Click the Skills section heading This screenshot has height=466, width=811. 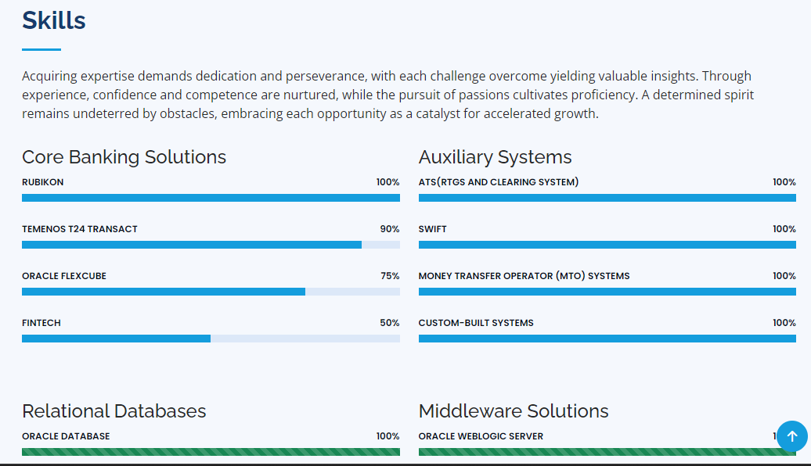click(54, 20)
